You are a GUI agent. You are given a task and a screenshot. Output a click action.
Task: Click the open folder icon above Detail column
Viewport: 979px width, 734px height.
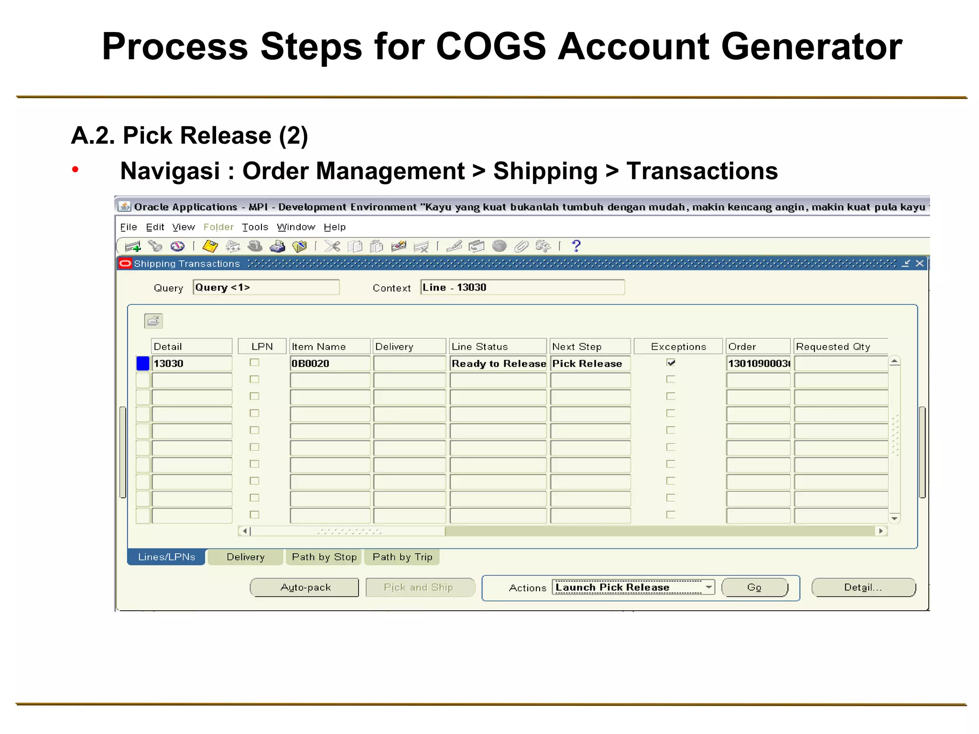point(153,321)
